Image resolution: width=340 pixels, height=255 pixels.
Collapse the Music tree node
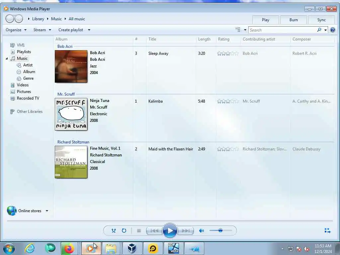pos(7,58)
